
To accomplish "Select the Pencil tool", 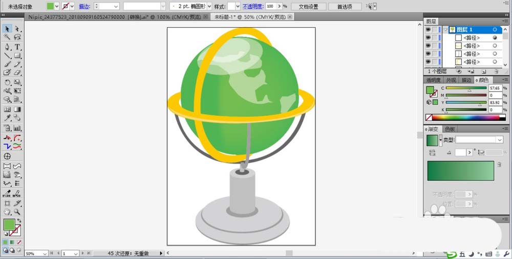I will pyautogui.click(x=17, y=64).
